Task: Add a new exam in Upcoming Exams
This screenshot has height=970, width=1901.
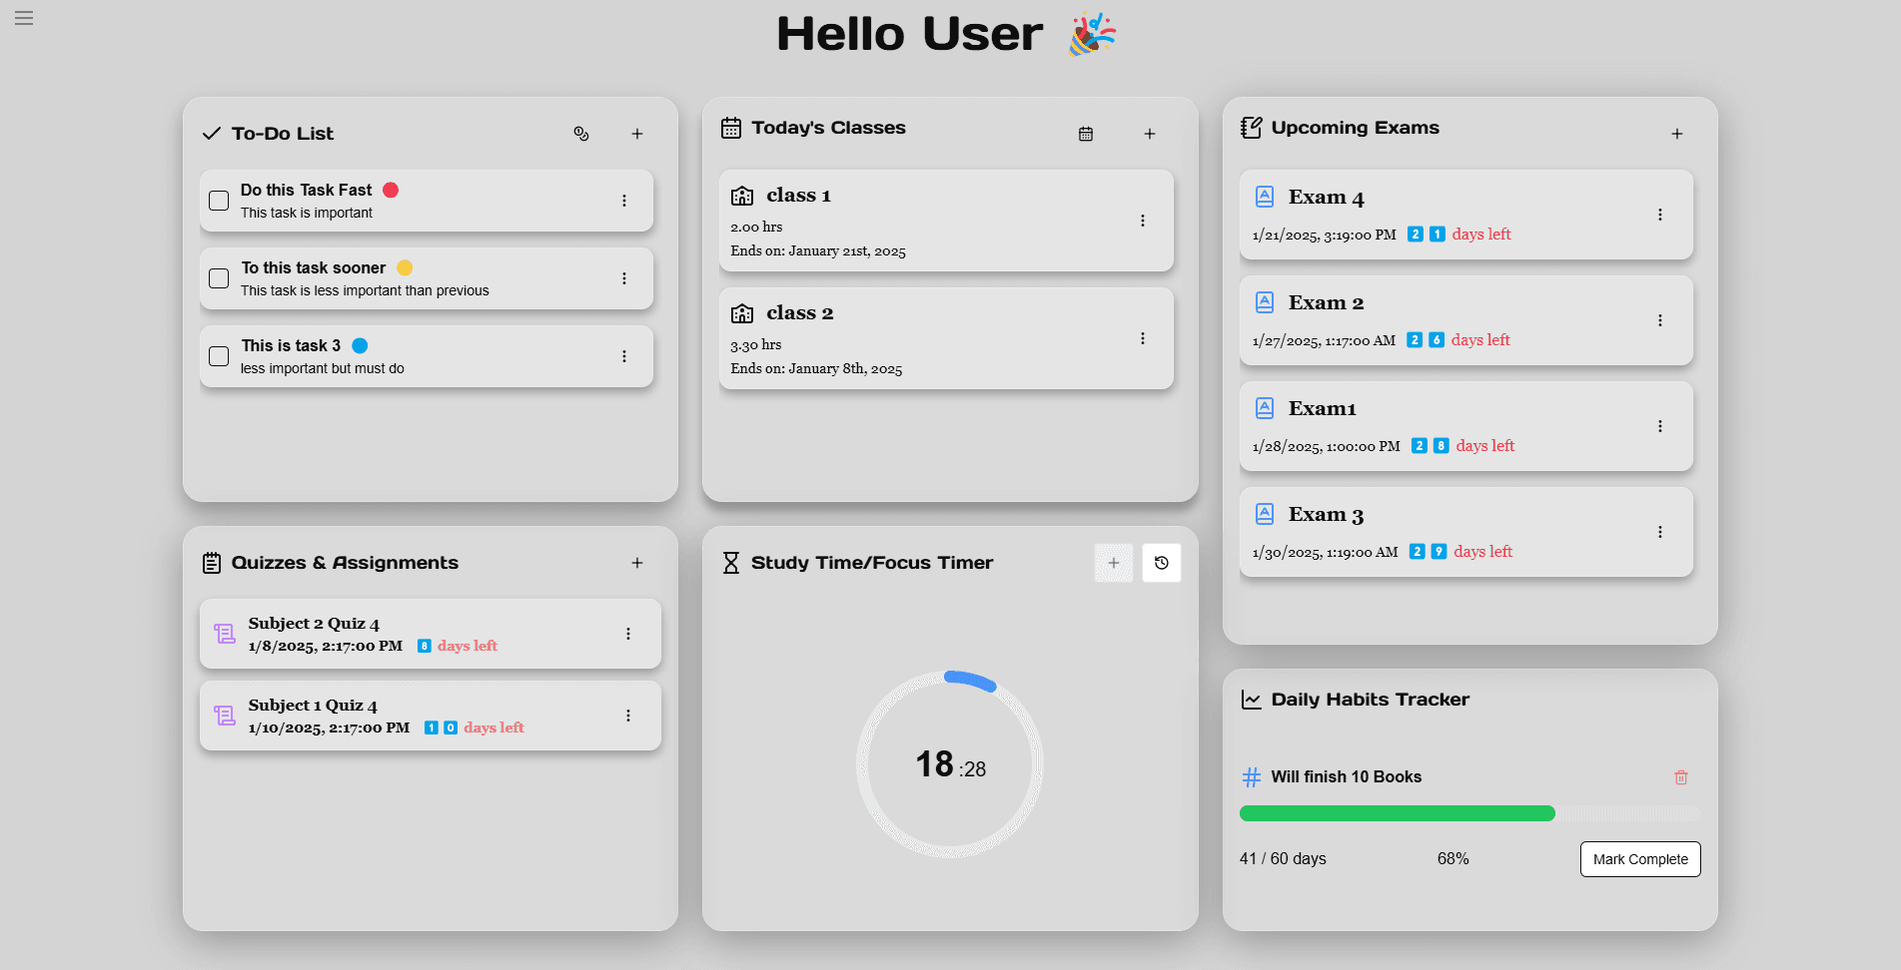Action: pyautogui.click(x=1677, y=133)
